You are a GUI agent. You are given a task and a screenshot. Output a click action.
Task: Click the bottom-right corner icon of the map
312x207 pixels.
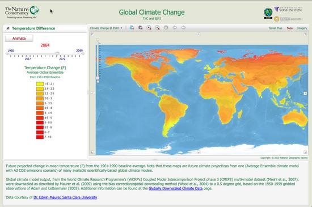pos(305,152)
